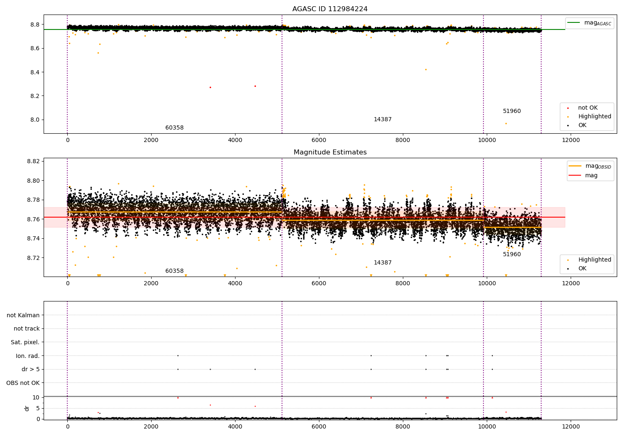This screenshot has width=623, height=436.
Task: Select the 60358 label in top plot
Action: 174,128
